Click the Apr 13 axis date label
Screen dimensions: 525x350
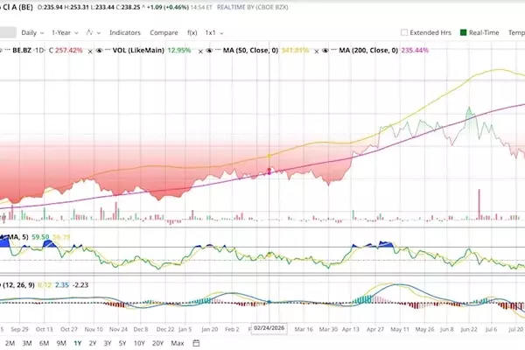351,329
